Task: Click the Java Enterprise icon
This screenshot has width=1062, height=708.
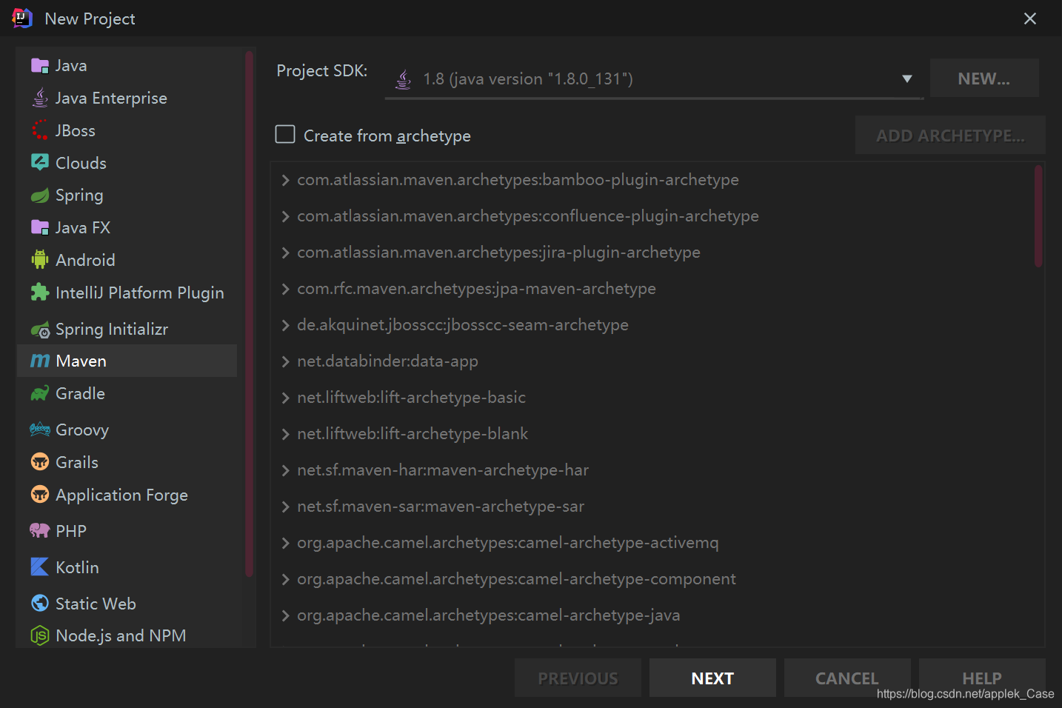Action: (40, 98)
